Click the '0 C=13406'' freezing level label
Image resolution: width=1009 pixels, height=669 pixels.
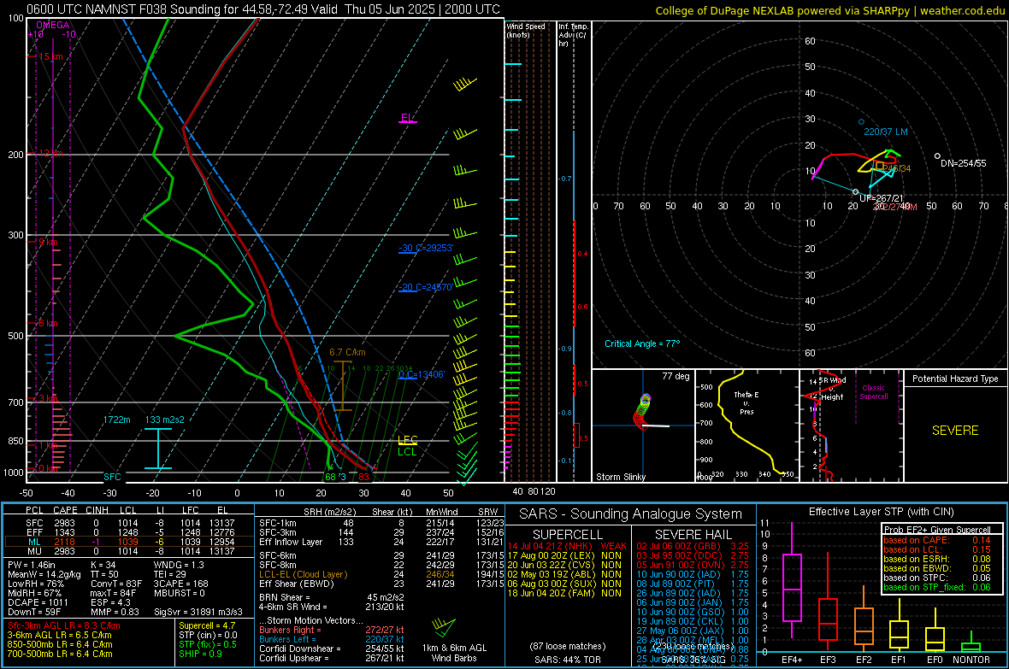[x=422, y=374]
